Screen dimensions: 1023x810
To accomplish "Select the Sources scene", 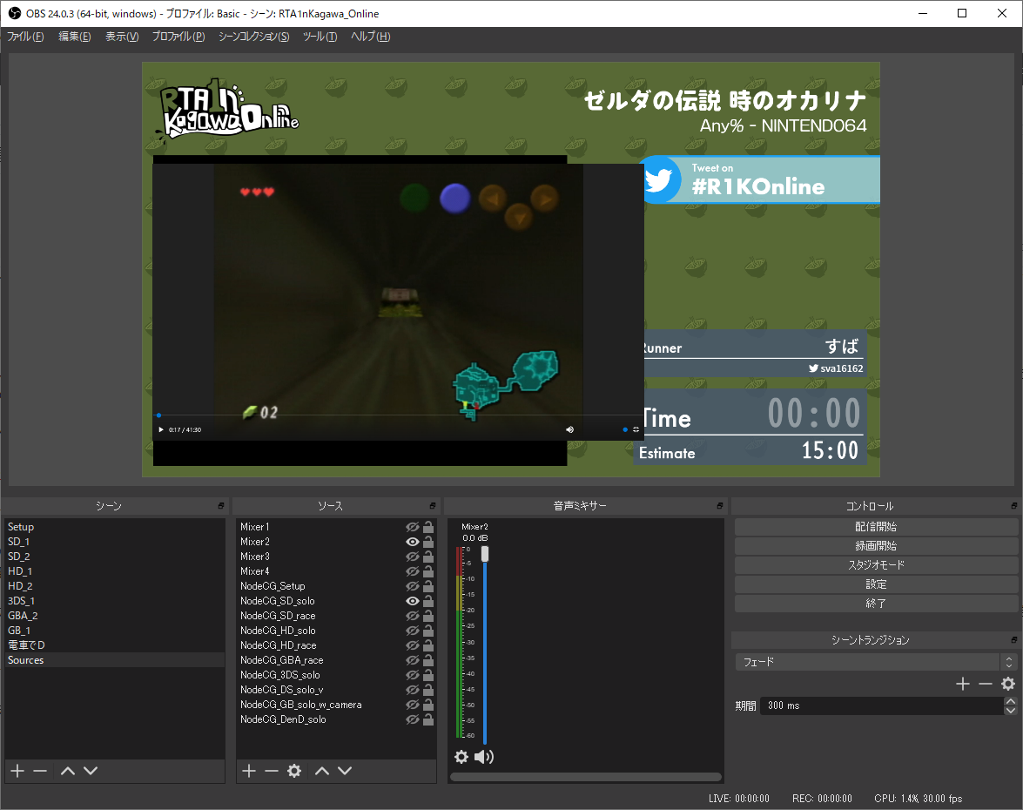I will 114,660.
